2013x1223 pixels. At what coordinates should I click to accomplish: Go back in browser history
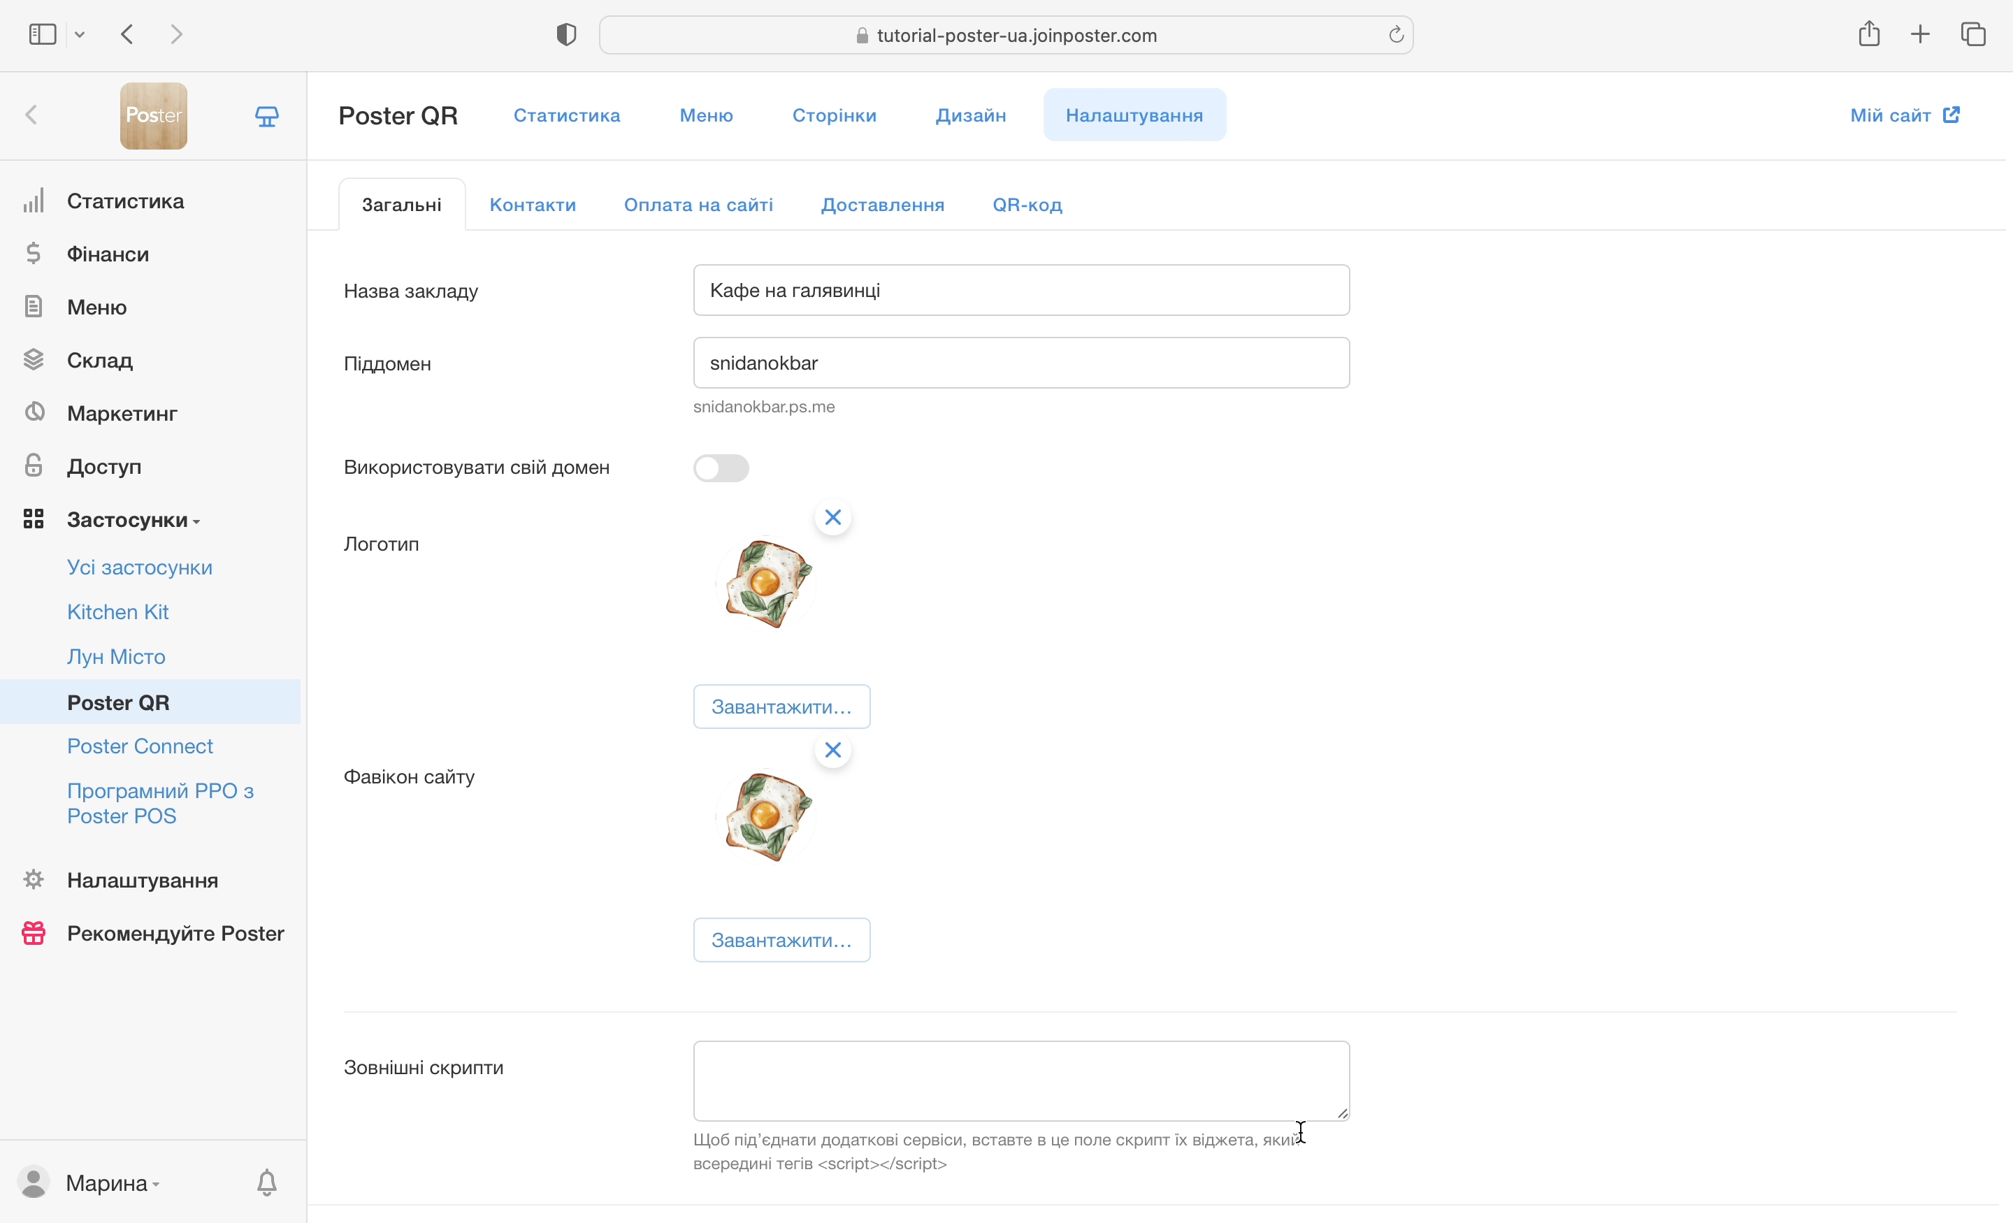[x=127, y=34]
